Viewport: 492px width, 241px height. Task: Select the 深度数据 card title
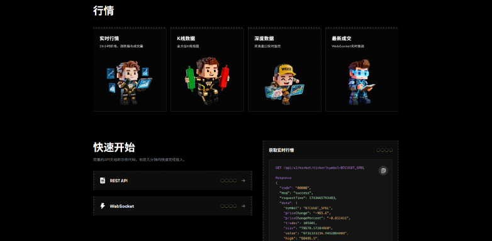click(264, 39)
